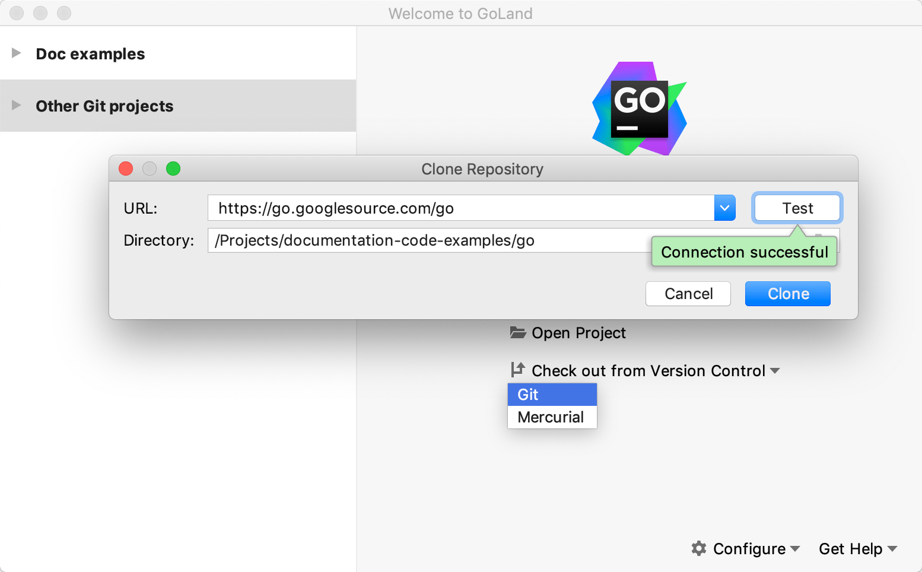Screen dimensions: 922x572
Task: Click the Open Project folder icon
Action: [x=518, y=332]
